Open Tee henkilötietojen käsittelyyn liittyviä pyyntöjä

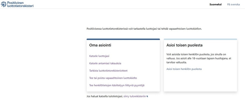coord(117,85)
